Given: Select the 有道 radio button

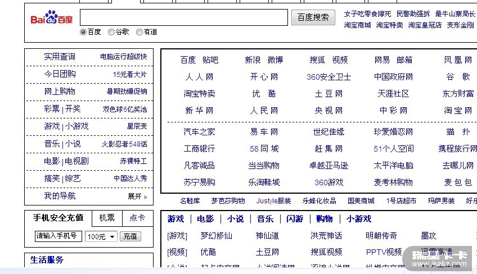Looking at the screenshot, I should 139,32.
